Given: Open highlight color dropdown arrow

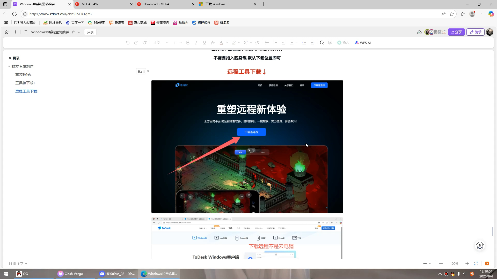Looking at the screenshot, I should pos(239,43).
